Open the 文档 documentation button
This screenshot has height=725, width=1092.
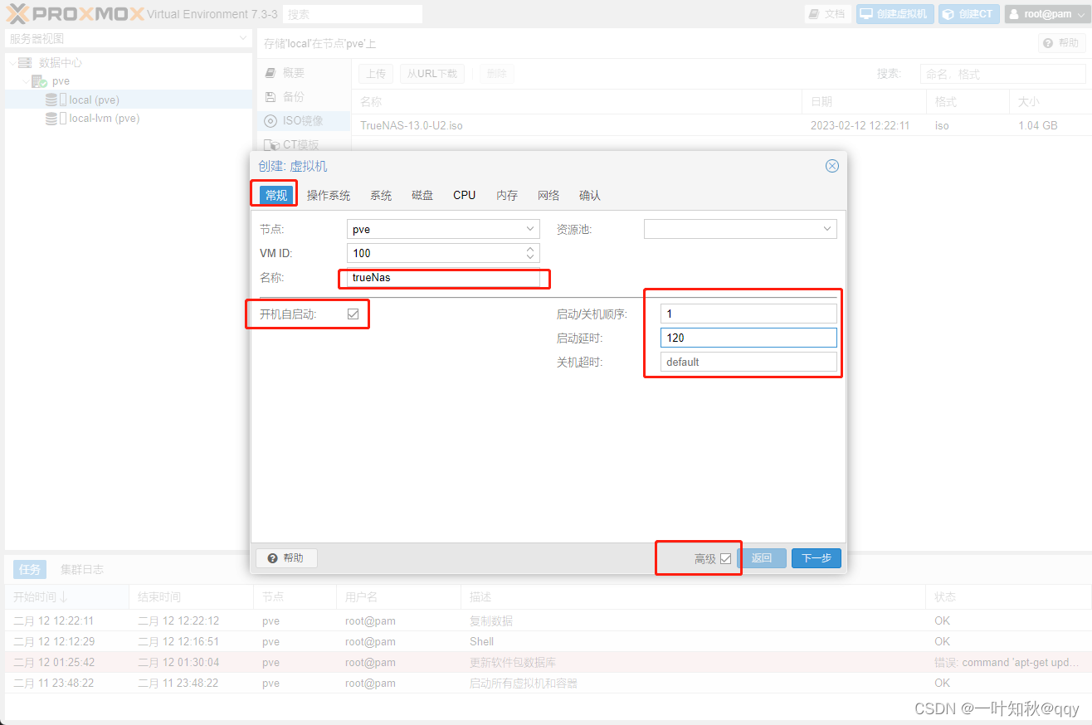(828, 14)
